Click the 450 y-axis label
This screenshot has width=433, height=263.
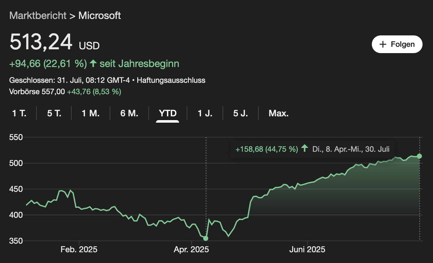16,189
